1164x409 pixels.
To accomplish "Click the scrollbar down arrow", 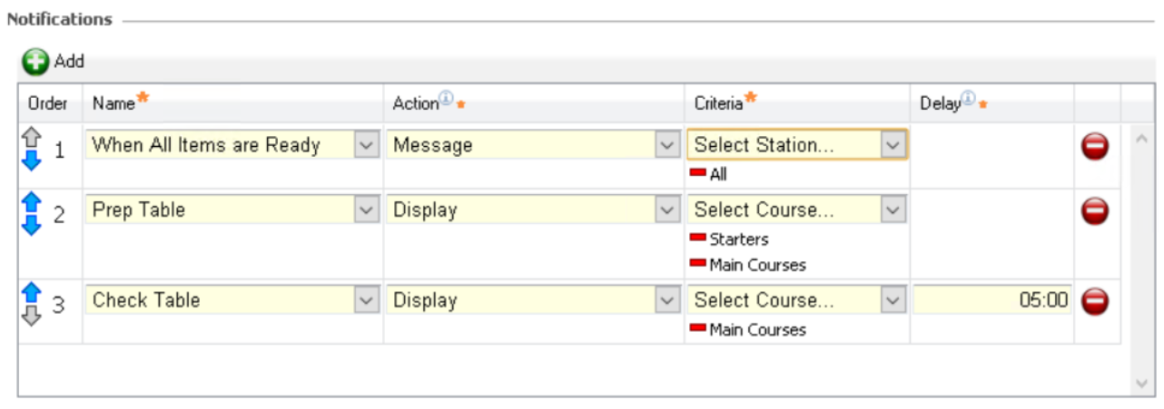I will pos(1142,385).
